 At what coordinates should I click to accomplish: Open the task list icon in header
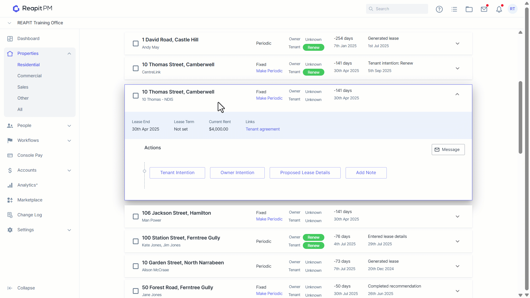click(x=454, y=9)
